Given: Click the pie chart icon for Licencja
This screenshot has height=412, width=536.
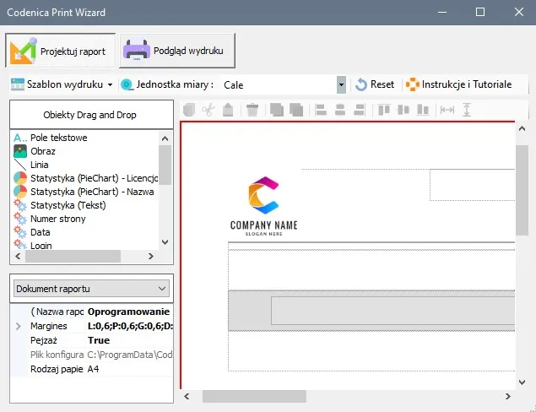Looking at the screenshot, I should click(20, 178).
